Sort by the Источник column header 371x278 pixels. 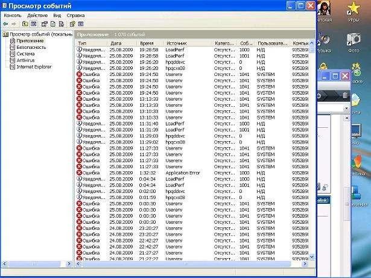188,43
